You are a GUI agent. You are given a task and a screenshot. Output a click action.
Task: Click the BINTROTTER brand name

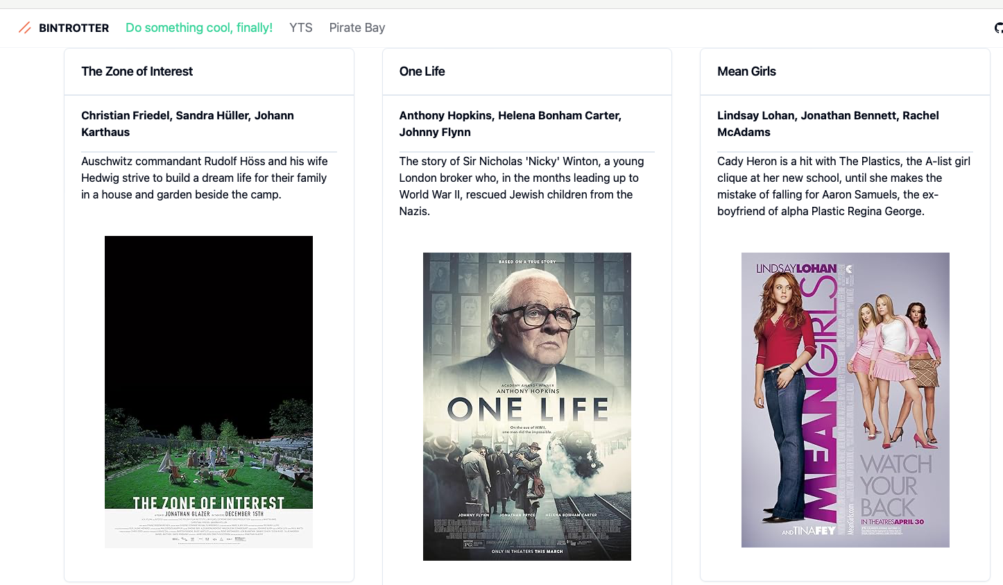coord(74,28)
